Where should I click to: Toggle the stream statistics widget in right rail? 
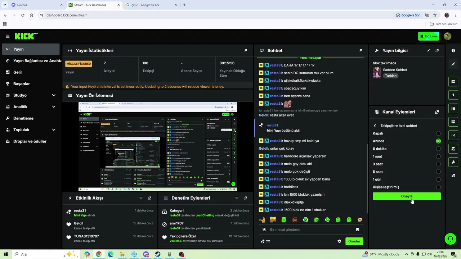point(453,135)
